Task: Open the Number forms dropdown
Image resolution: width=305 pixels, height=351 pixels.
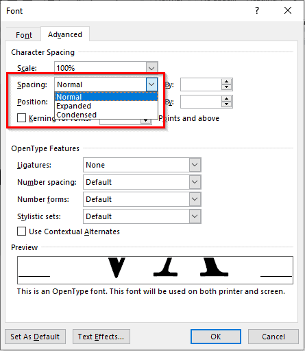Action: (195, 199)
